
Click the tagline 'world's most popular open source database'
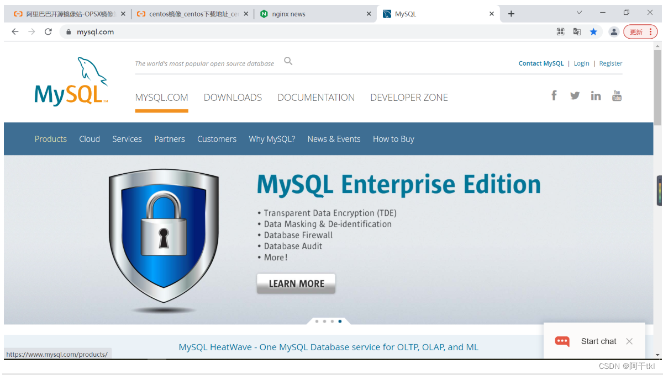coord(204,63)
